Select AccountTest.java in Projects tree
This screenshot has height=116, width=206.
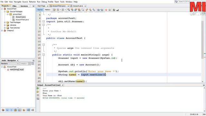[22, 20]
